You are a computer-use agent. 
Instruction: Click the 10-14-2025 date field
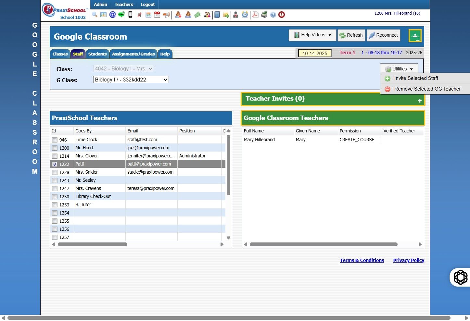[315, 53]
